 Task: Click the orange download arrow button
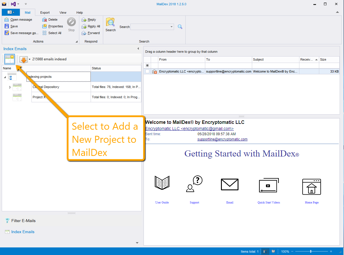pyautogui.click(x=24, y=59)
